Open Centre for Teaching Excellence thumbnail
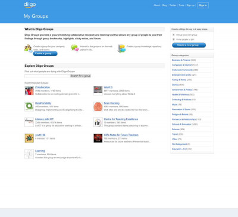 98,122
